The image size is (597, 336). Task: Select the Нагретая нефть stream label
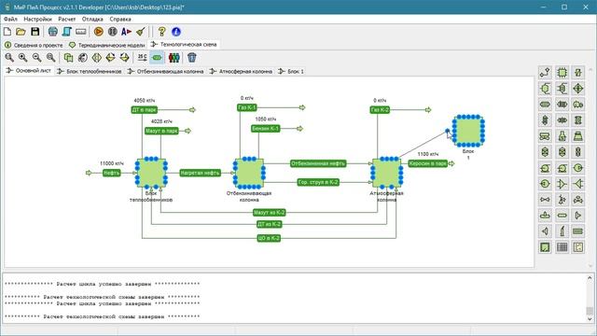201,173
